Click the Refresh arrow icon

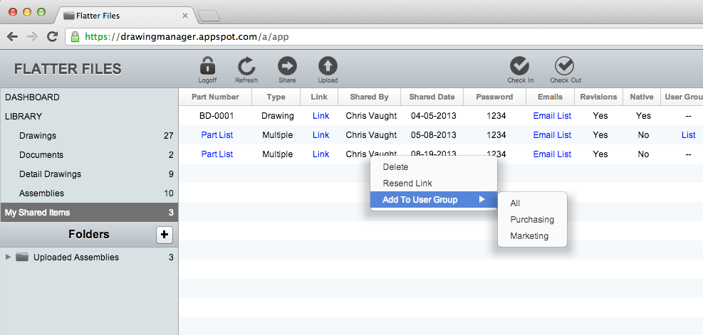pyautogui.click(x=246, y=66)
